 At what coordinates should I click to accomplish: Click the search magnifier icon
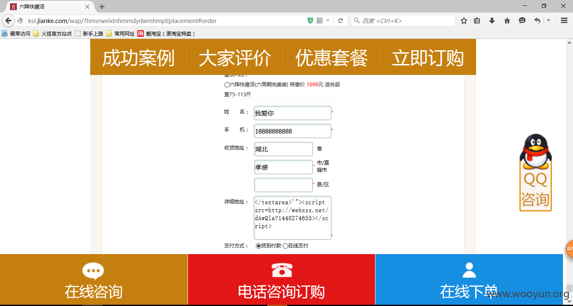pos(357,21)
